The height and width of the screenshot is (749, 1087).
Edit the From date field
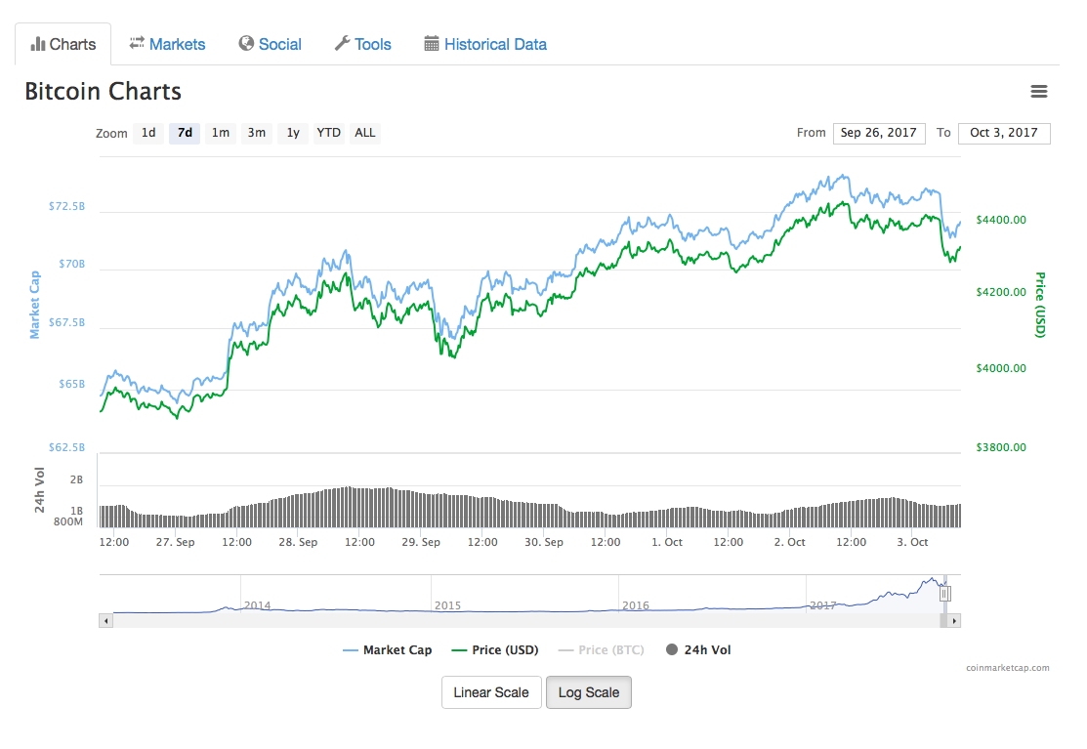click(879, 133)
